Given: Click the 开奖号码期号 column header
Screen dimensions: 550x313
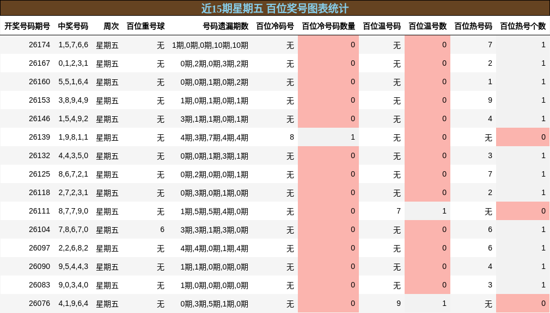Looking at the screenshot, I should [27, 26].
